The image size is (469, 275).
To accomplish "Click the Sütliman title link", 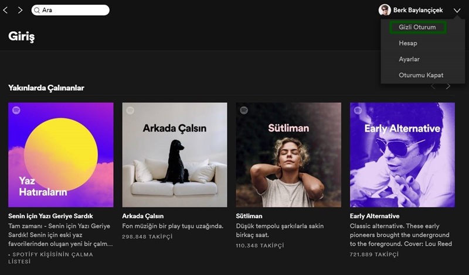I will (249, 216).
